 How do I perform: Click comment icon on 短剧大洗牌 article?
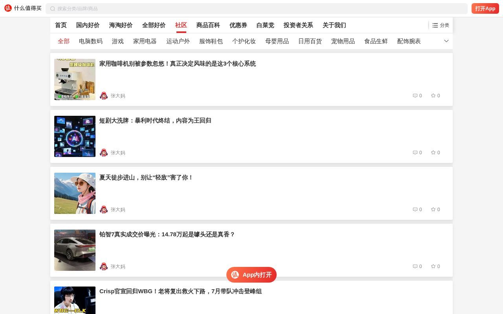click(415, 153)
